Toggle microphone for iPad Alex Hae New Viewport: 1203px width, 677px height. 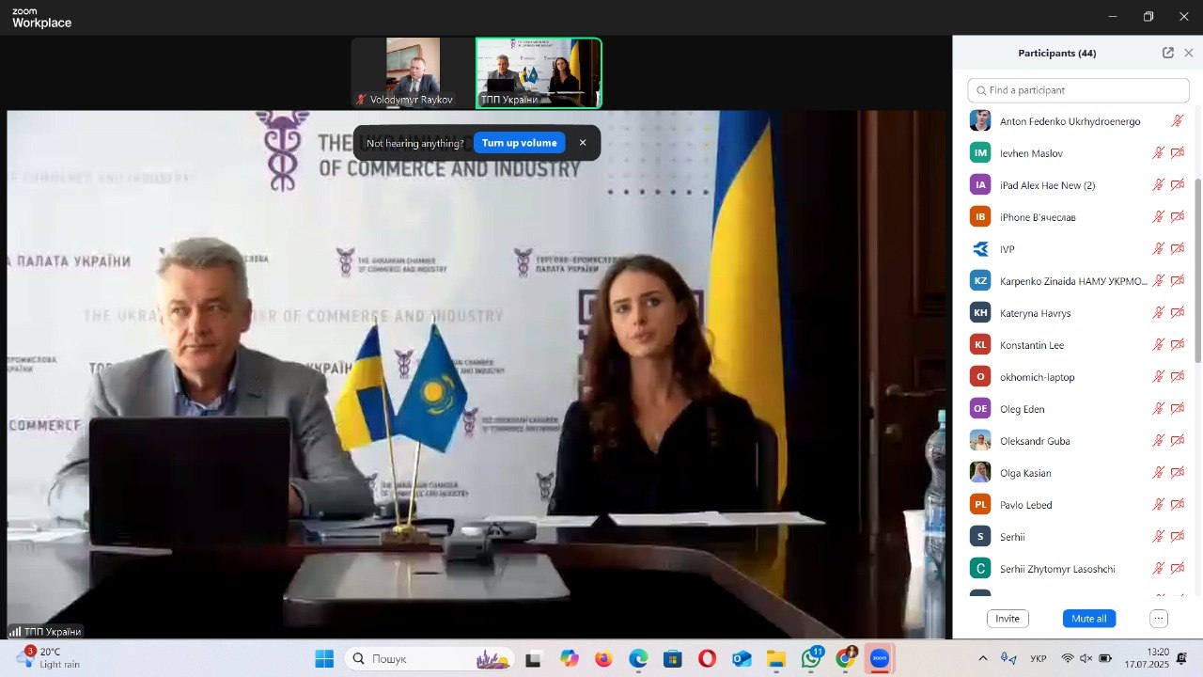[1158, 185]
